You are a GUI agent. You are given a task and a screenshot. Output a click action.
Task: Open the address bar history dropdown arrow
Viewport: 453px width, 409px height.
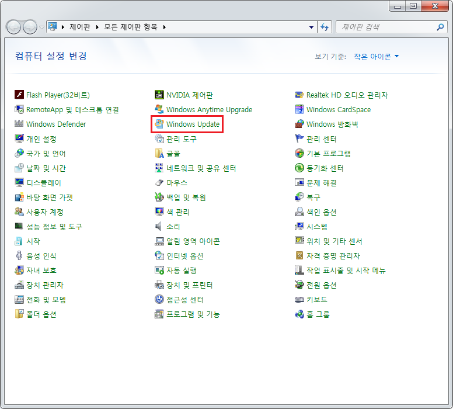(311, 27)
